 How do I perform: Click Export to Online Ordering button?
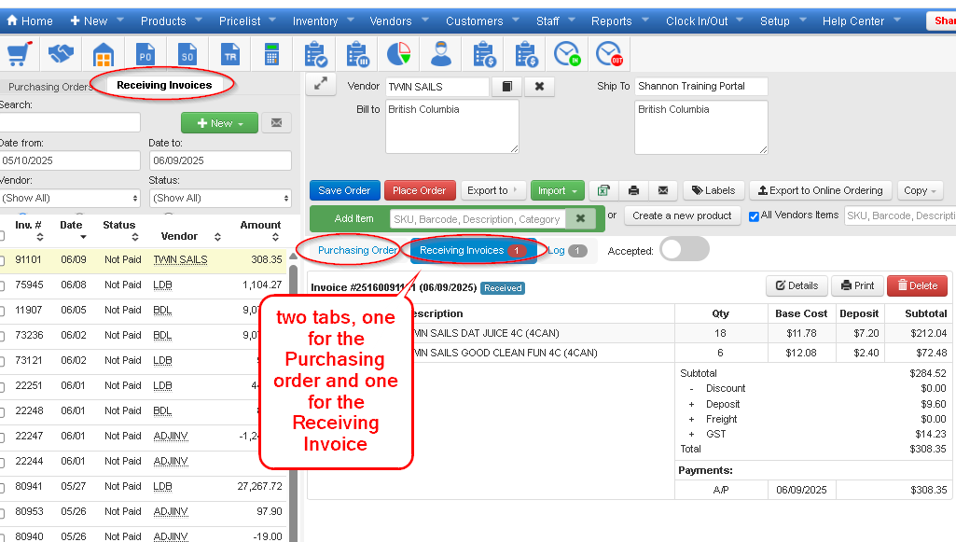point(820,190)
